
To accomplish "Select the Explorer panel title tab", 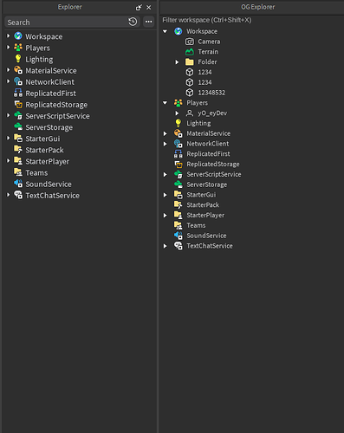I will coord(69,7).
